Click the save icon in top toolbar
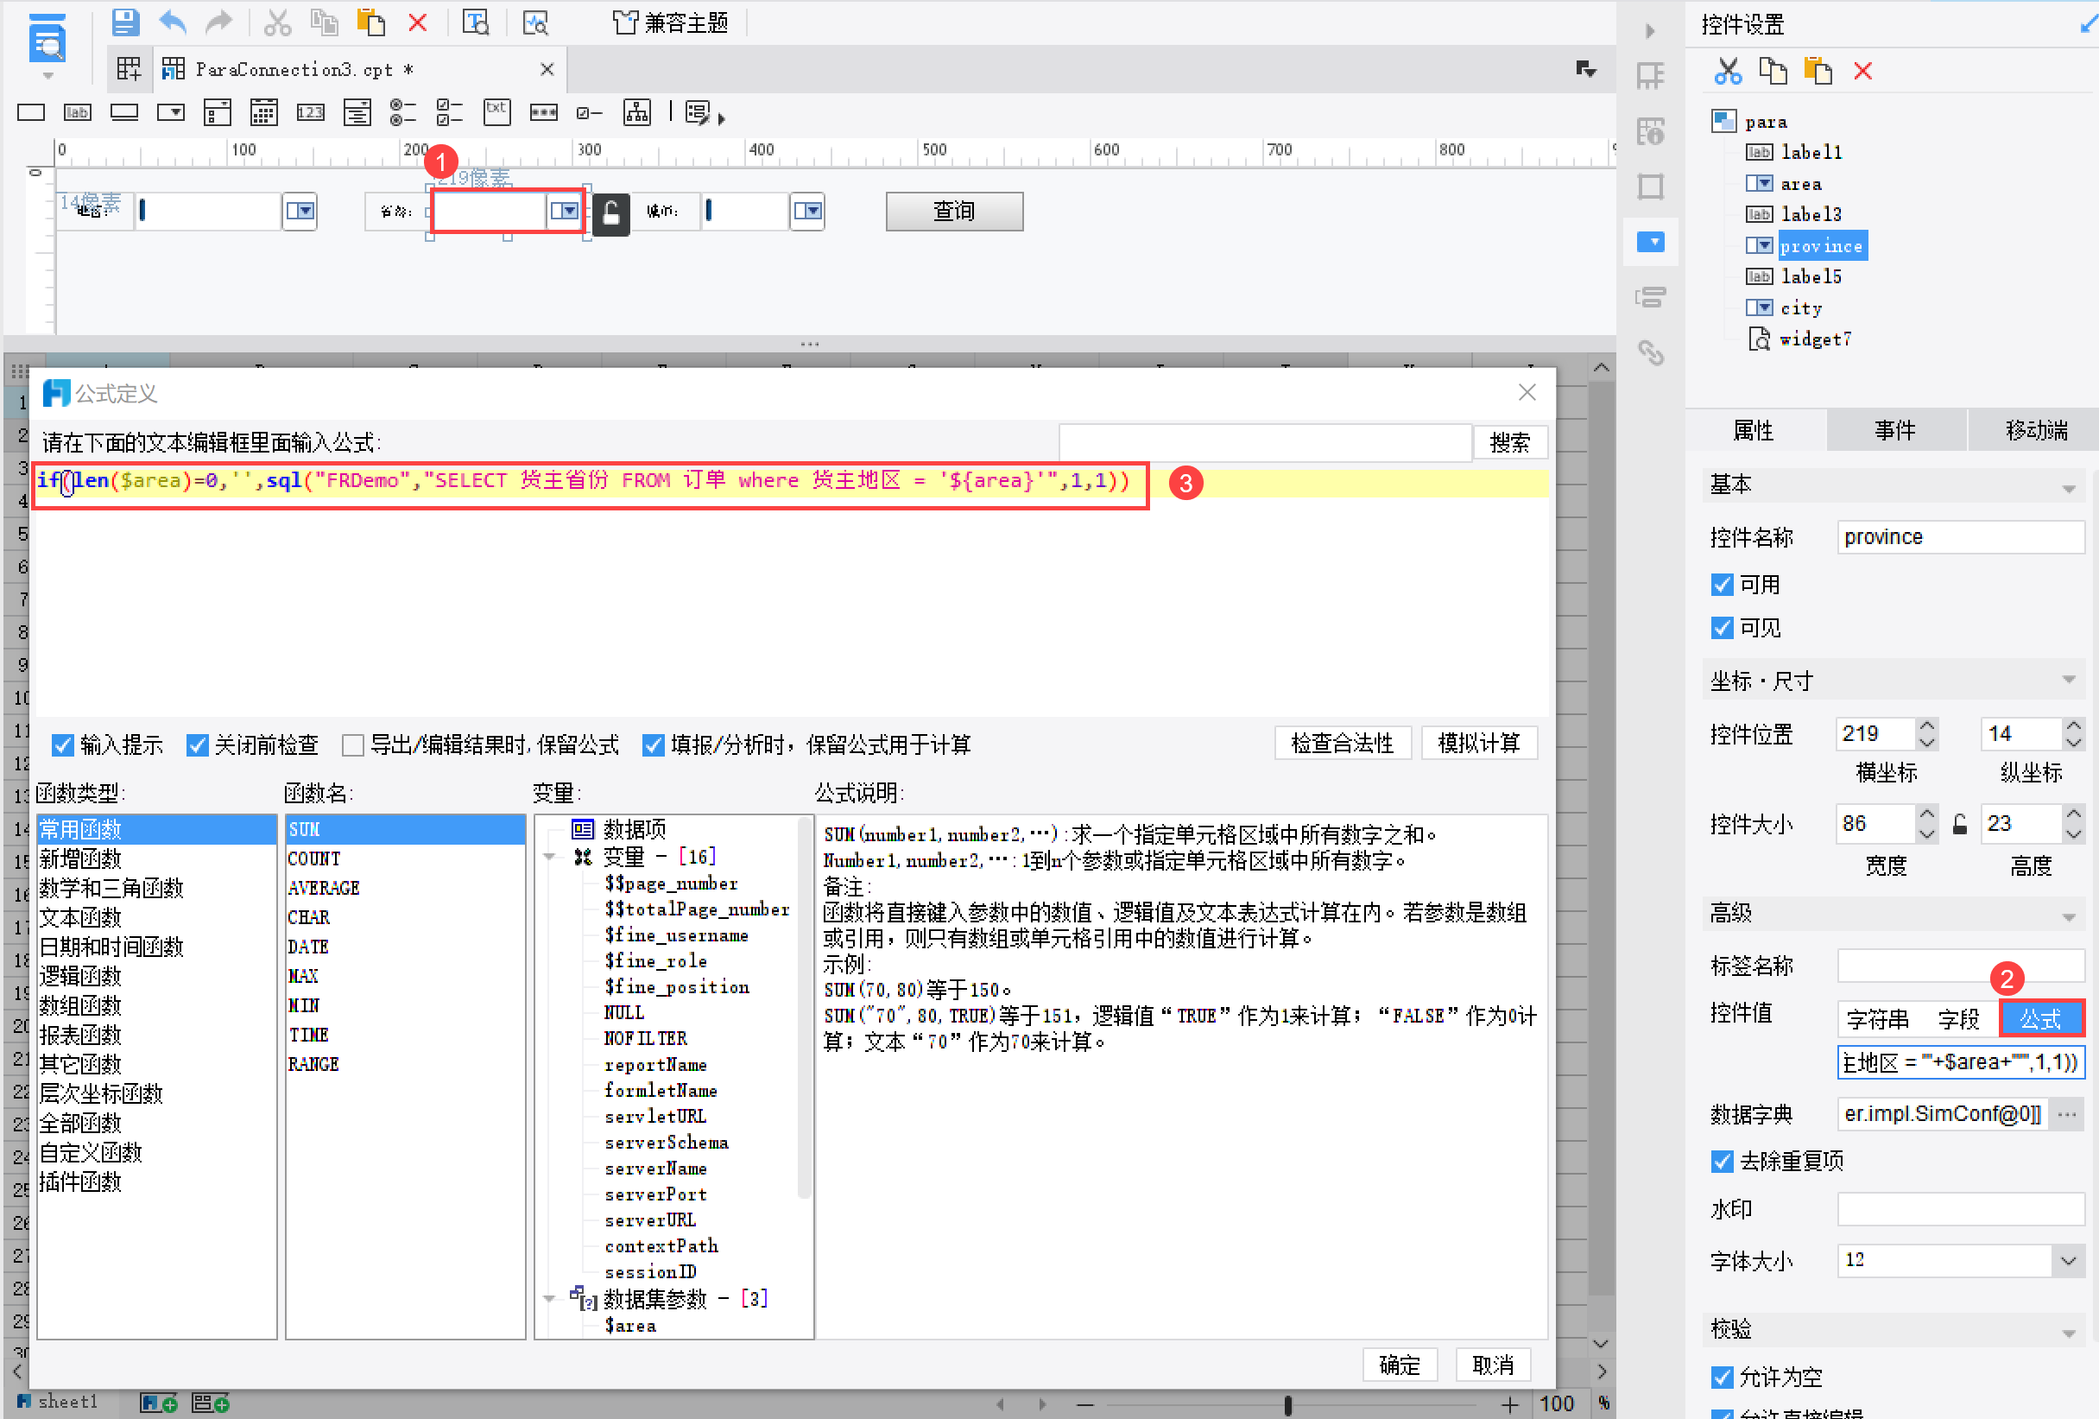This screenshot has height=1419, width=2099. 124,22
